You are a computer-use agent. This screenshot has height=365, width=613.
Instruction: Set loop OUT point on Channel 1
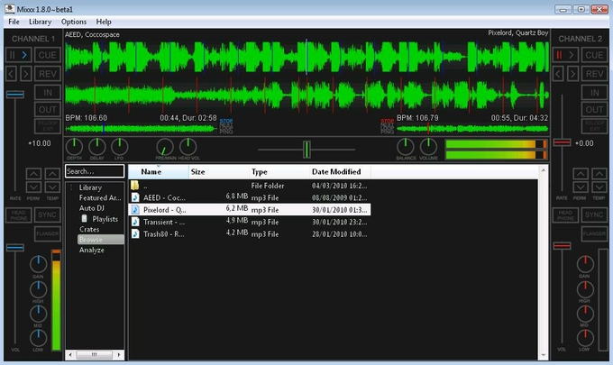(48, 109)
